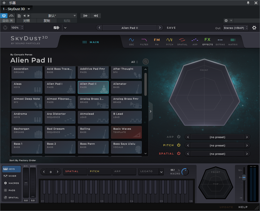
Task: Toggle PITCH power switch
Action: [179, 145]
